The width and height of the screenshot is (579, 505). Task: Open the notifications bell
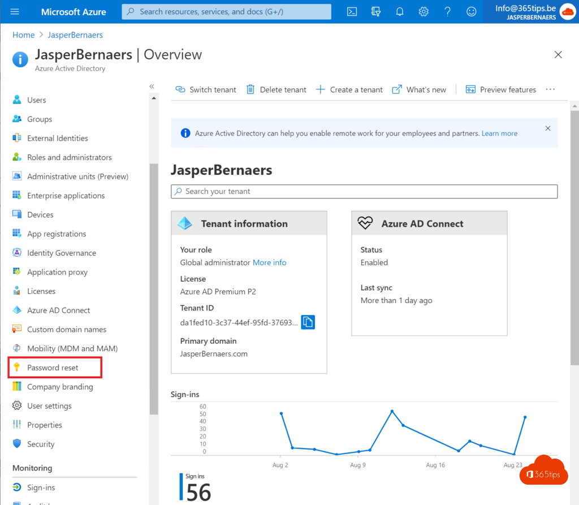(399, 11)
